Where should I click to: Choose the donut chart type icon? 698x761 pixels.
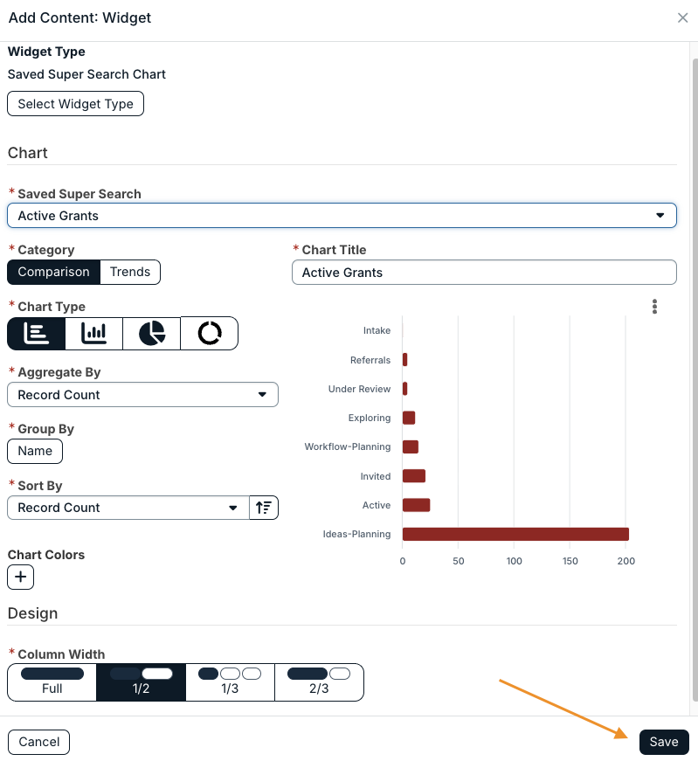(209, 334)
